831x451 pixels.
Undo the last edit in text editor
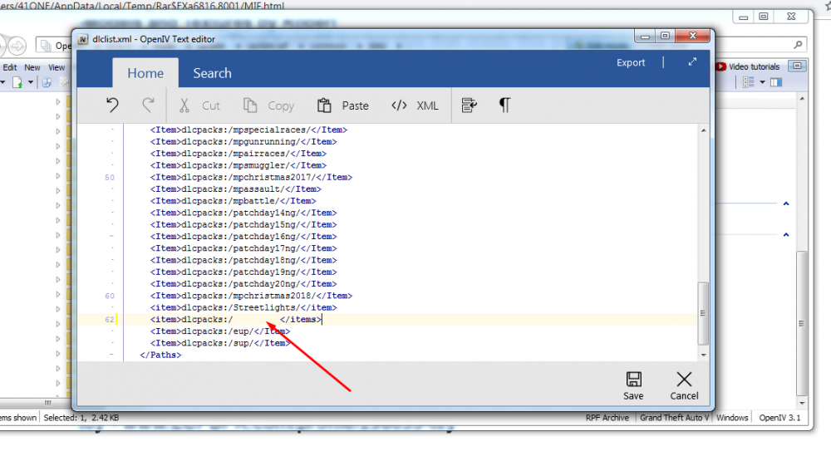pyautogui.click(x=112, y=105)
